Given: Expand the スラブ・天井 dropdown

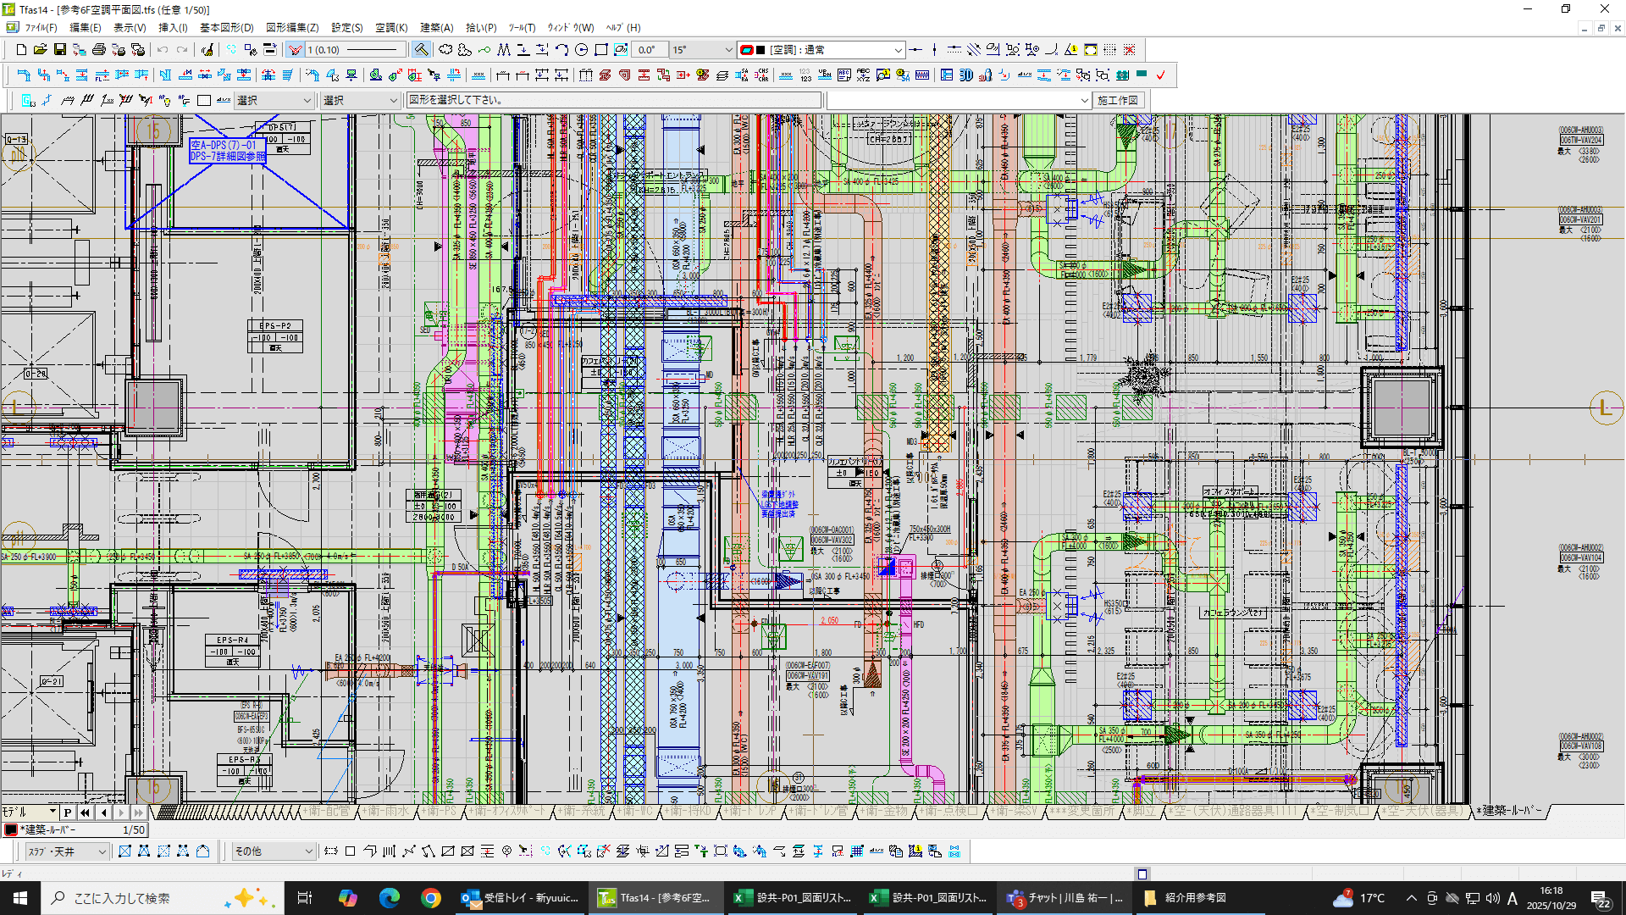Looking at the screenshot, I should tap(102, 851).
